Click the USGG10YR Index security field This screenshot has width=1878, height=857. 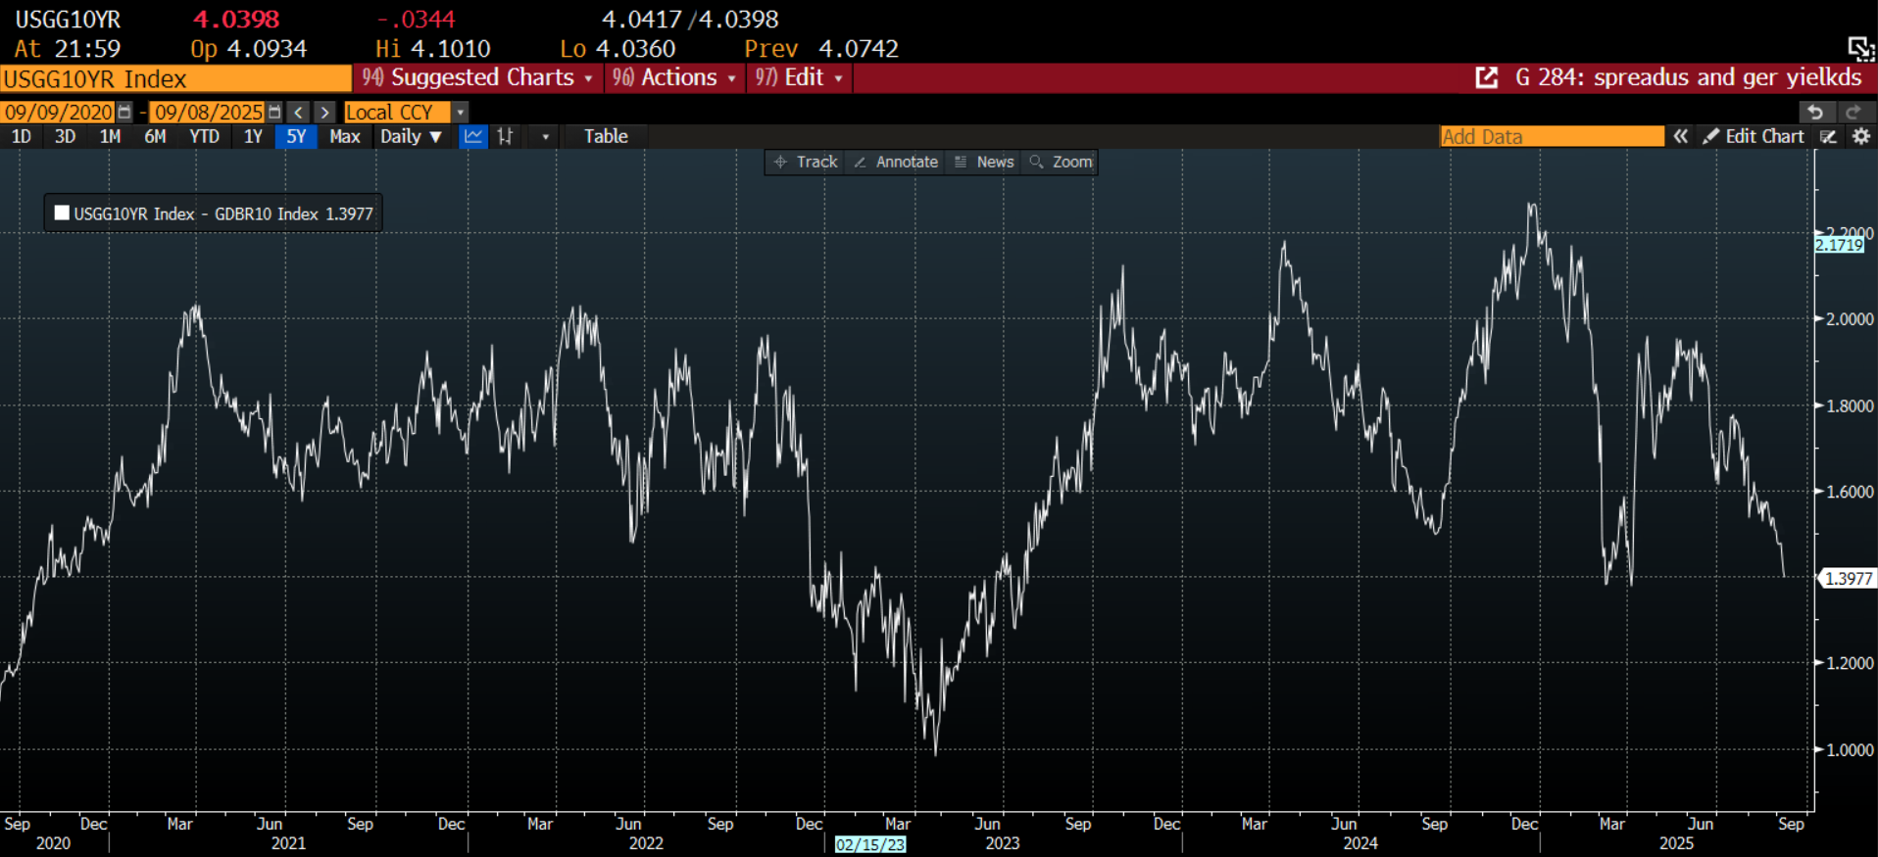click(x=175, y=78)
